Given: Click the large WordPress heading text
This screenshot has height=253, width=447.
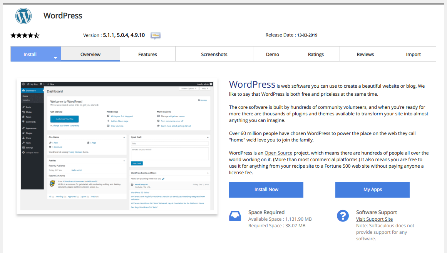Looking at the screenshot, I should (x=252, y=85).
